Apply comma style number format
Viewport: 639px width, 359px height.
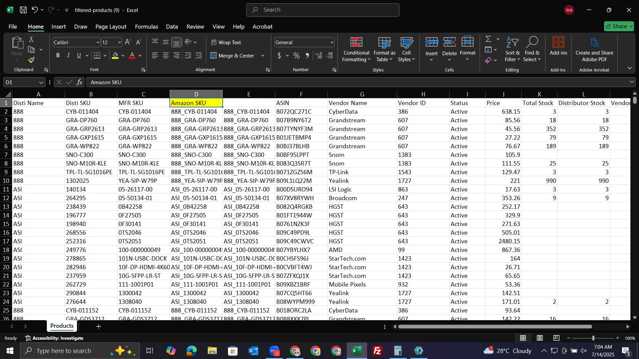[307, 56]
